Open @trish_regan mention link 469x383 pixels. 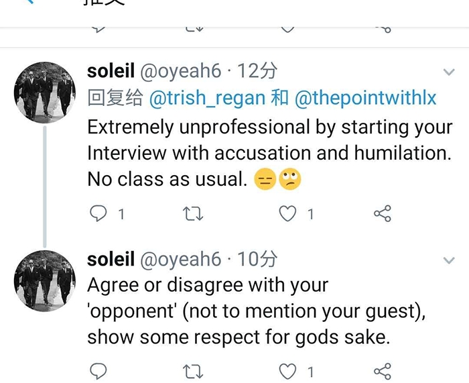207,98
